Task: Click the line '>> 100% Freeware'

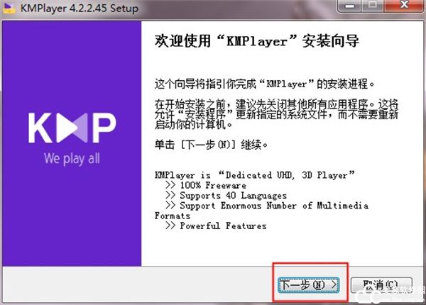Action: pyautogui.click(x=206, y=185)
